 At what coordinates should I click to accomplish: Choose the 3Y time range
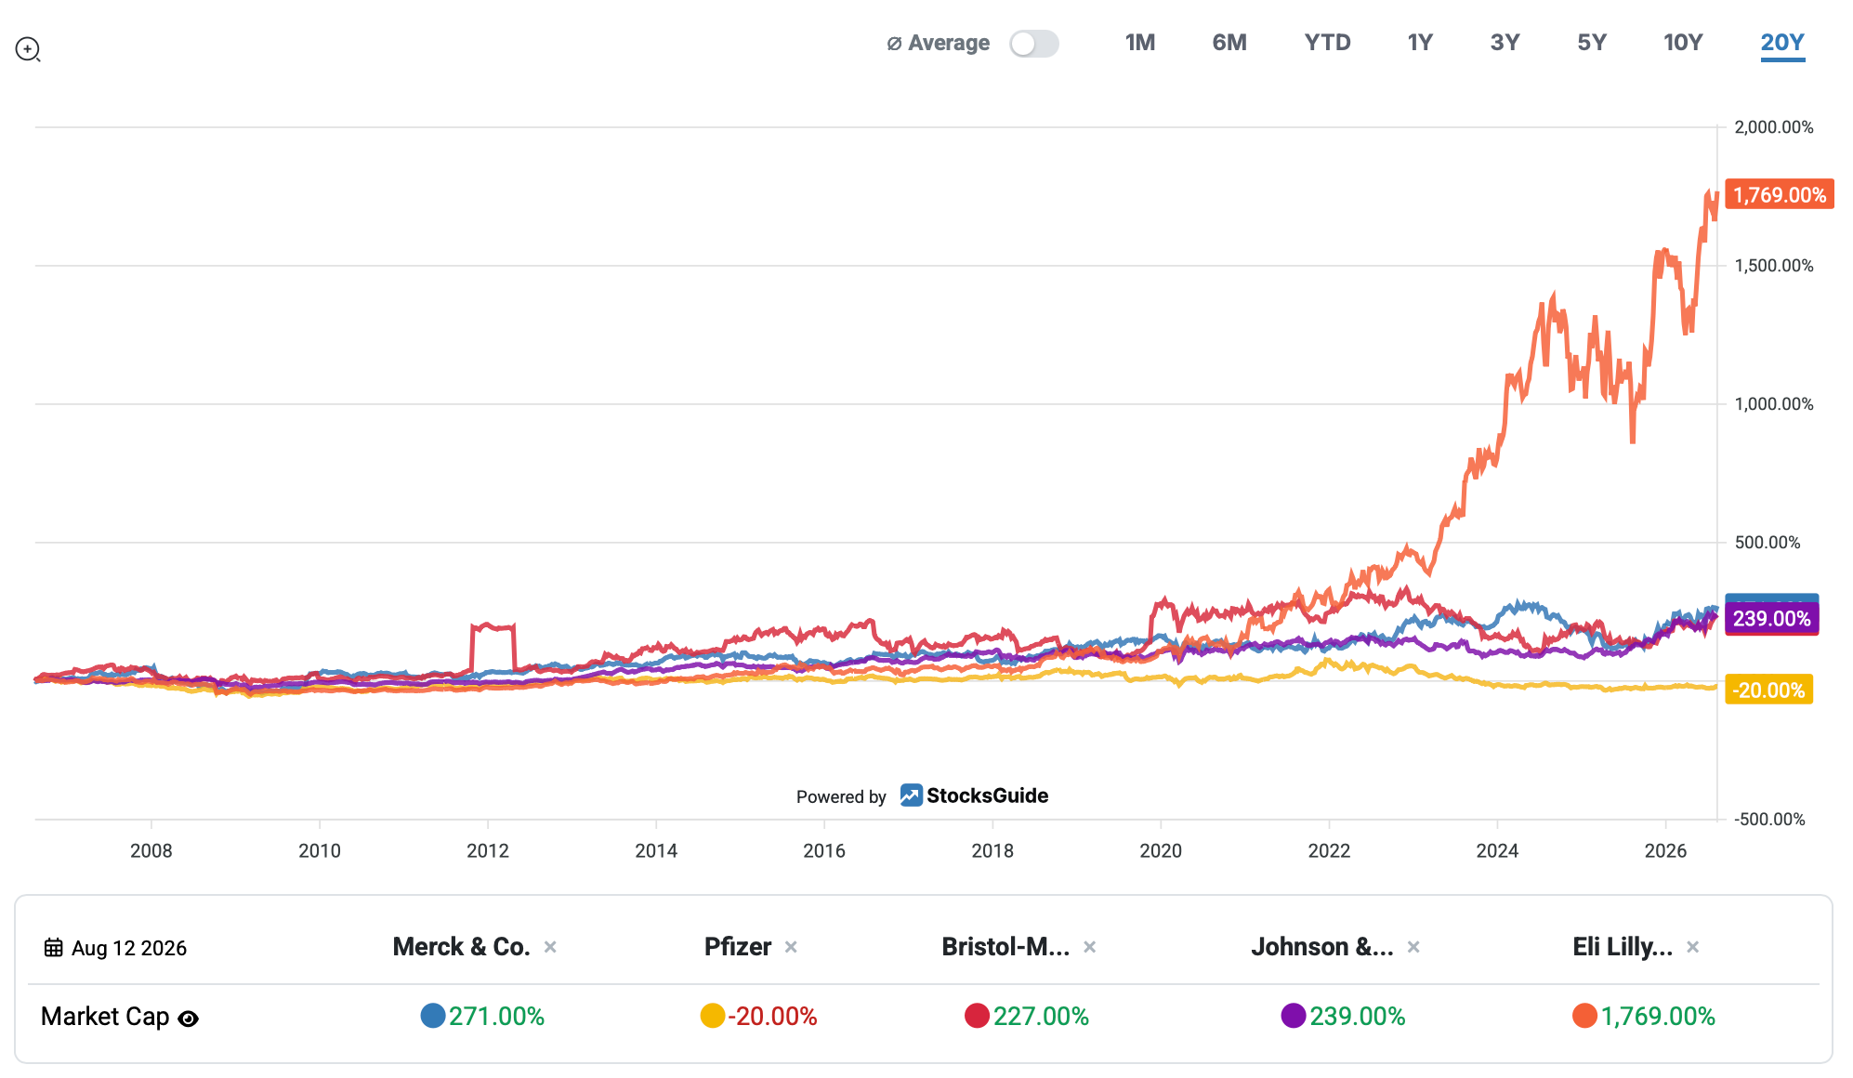(1505, 43)
